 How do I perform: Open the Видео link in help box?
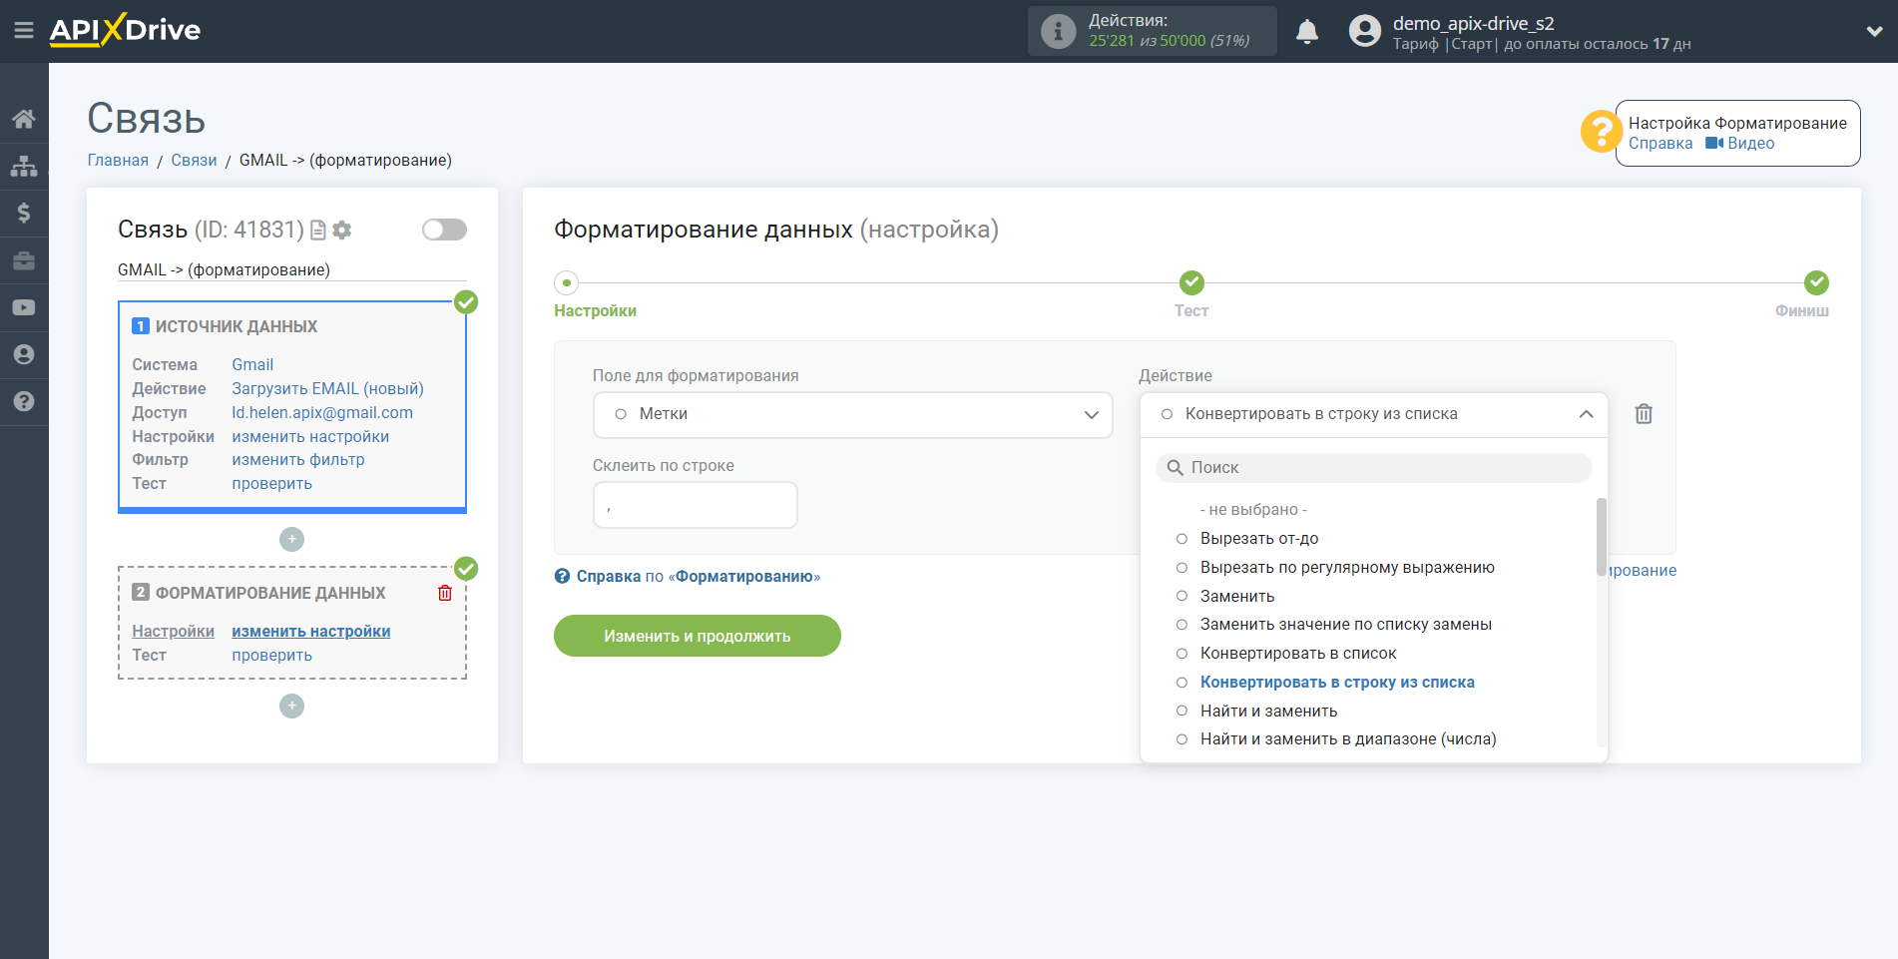tap(1751, 144)
